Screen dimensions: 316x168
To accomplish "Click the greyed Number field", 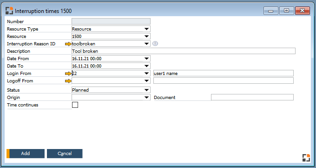I will coord(111,21).
